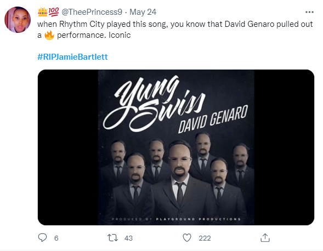Image resolution: width=323 pixels, height=251 pixels.
Task: Open the three-dot more options menu
Action: click(x=309, y=12)
